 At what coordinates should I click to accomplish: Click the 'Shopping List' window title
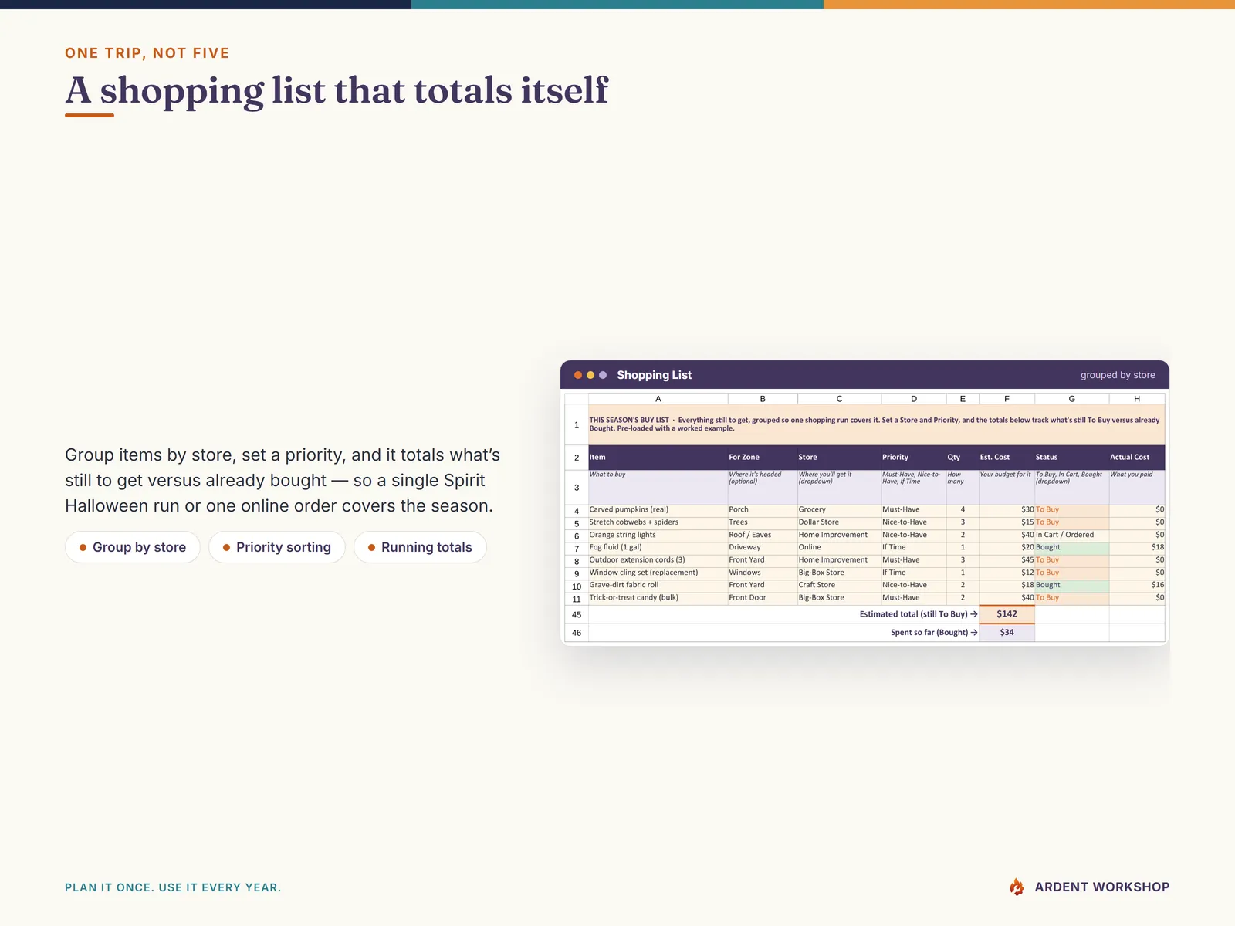tap(654, 375)
